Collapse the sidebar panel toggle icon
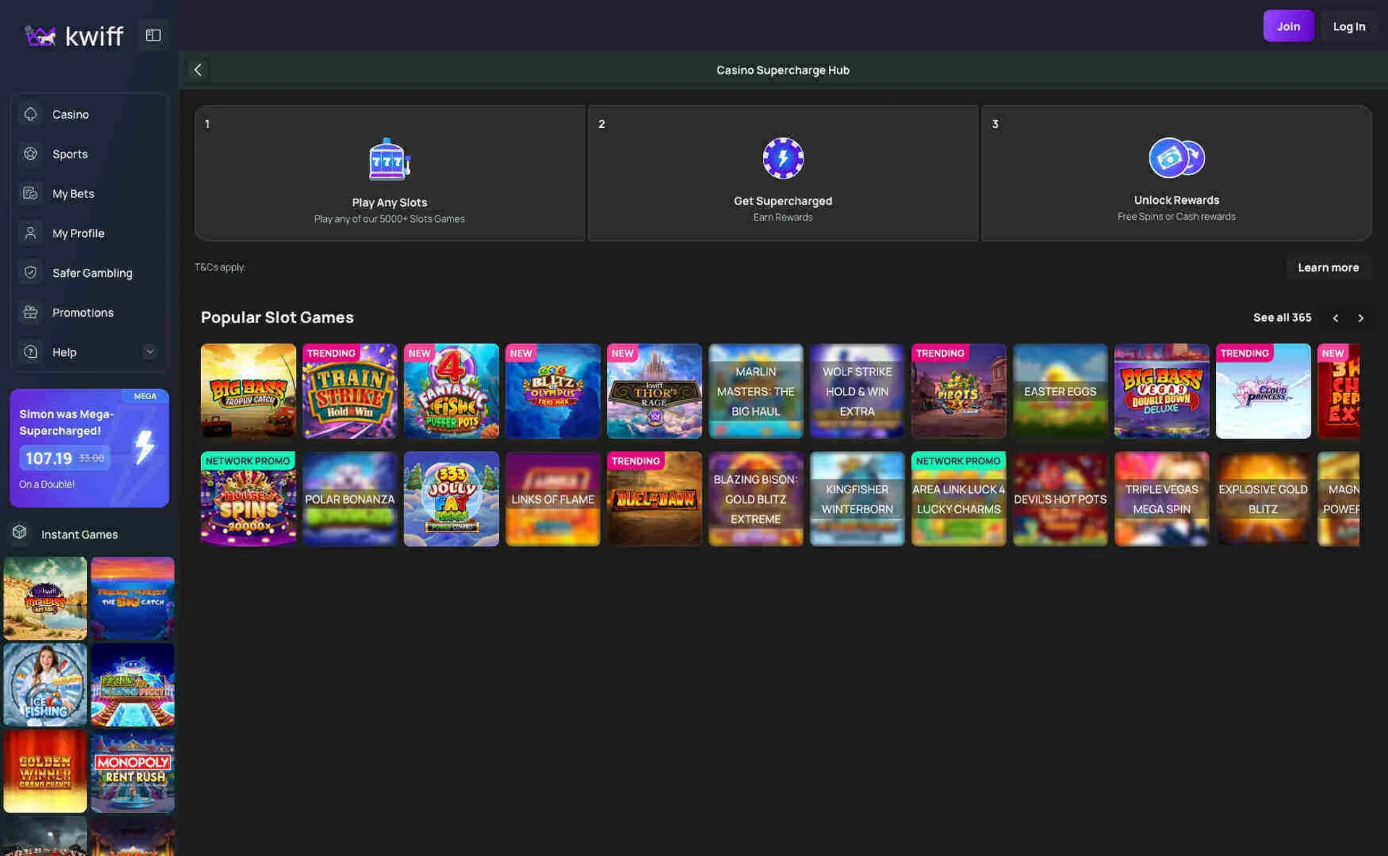 [153, 35]
